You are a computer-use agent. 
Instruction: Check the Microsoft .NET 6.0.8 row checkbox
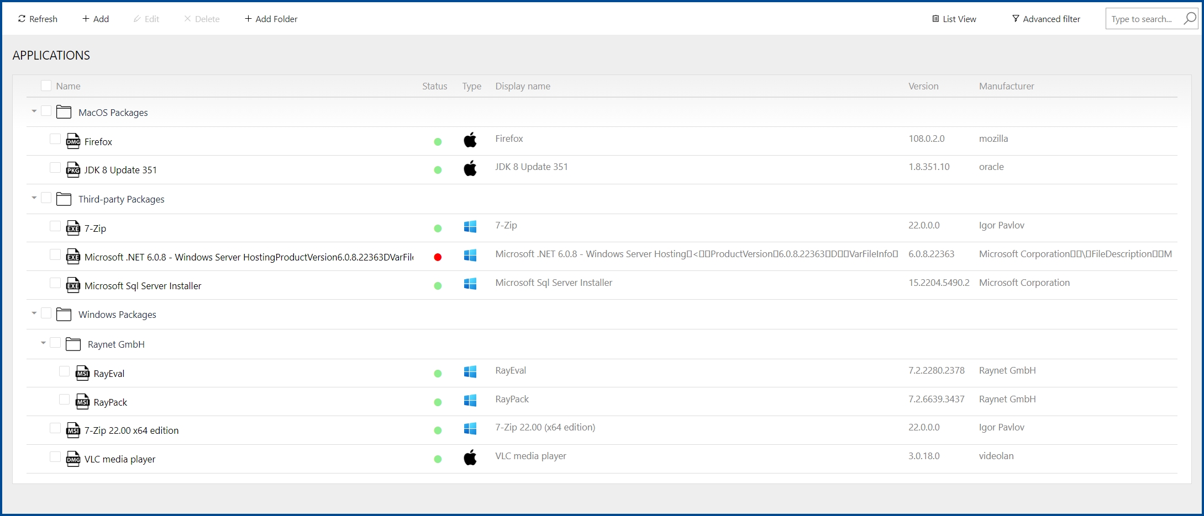pos(55,254)
